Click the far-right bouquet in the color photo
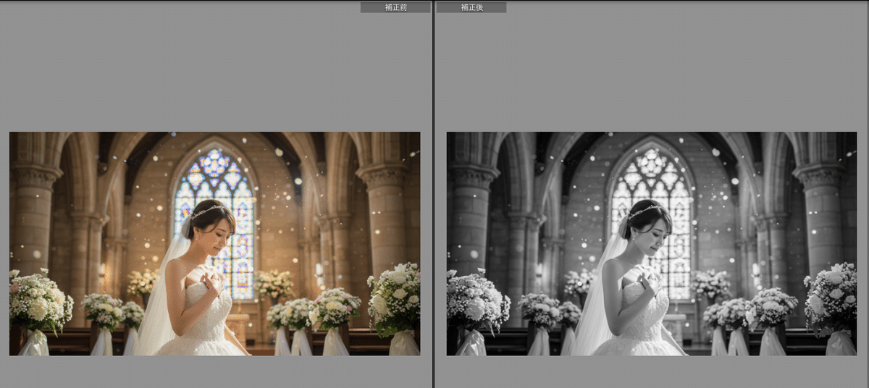This screenshot has height=388, width=869. point(396,298)
